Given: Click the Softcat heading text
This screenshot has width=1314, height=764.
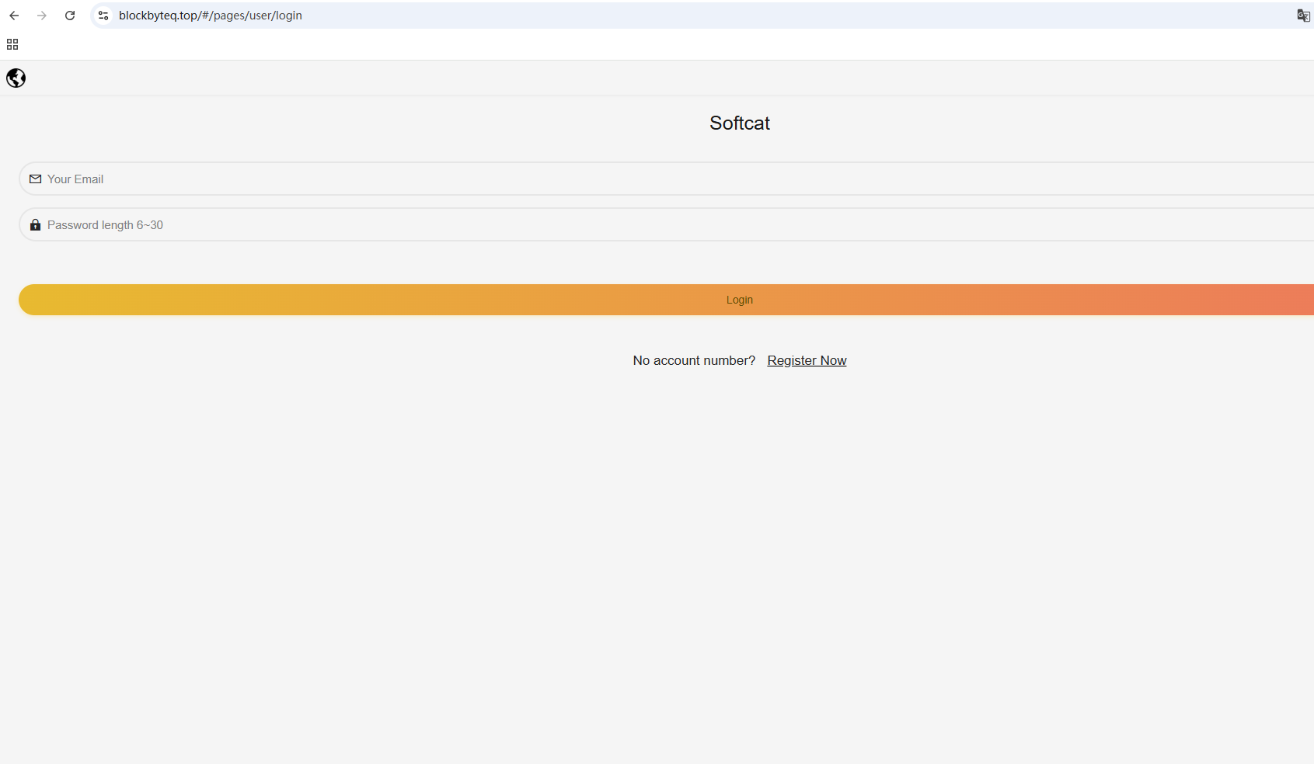Looking at the screenshot, I should (x=740, y=123).
